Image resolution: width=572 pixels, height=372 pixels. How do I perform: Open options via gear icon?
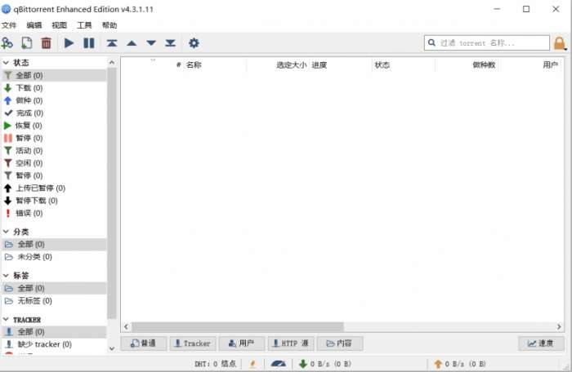pos(194,43)
